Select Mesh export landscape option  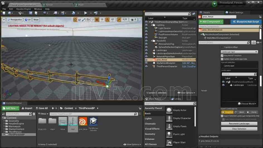pyautogui.click(x=240, y=112)
